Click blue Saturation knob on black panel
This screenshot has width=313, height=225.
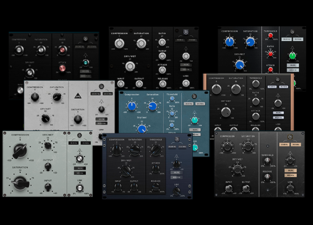click(x=250, y=41)
